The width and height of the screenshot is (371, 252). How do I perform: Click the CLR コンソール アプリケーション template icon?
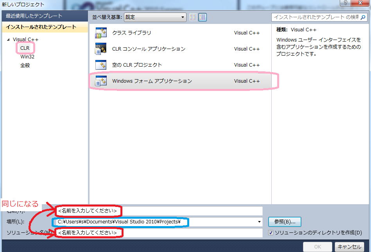101,49
